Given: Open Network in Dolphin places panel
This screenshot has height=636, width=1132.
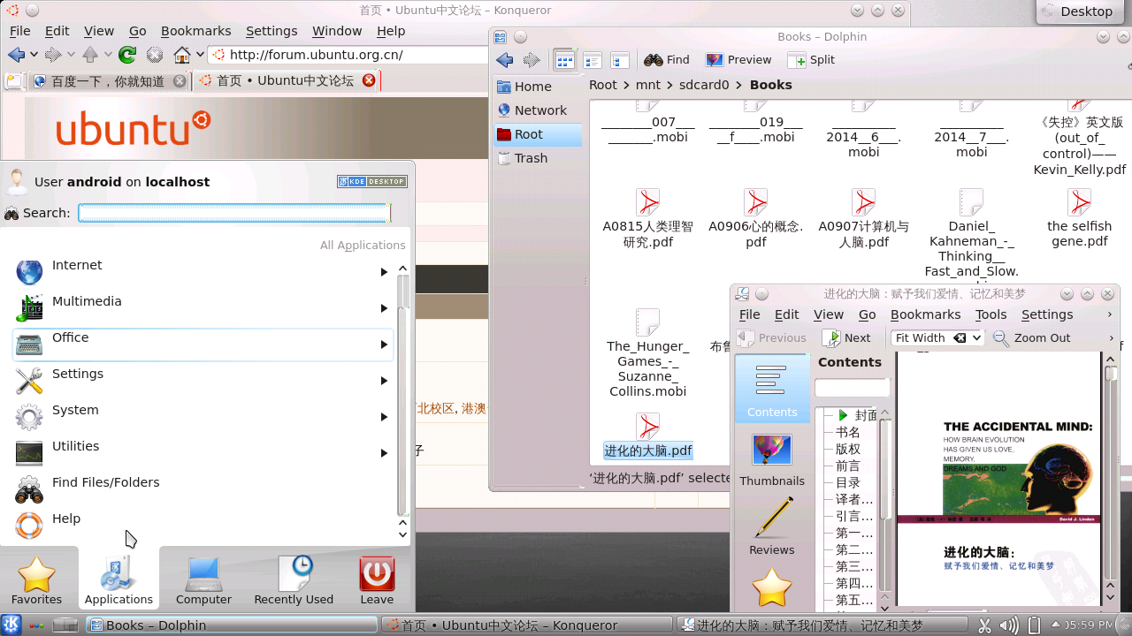Looking at the screenshot, I should click(x=537, y=110).
